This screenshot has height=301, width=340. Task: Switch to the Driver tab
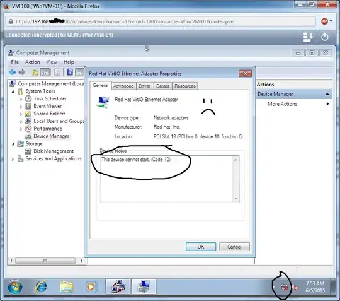tap(144, 86)
